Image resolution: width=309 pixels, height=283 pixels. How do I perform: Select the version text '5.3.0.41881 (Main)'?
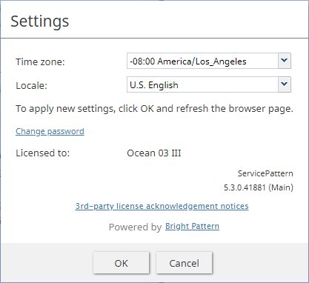coord(259,187)
